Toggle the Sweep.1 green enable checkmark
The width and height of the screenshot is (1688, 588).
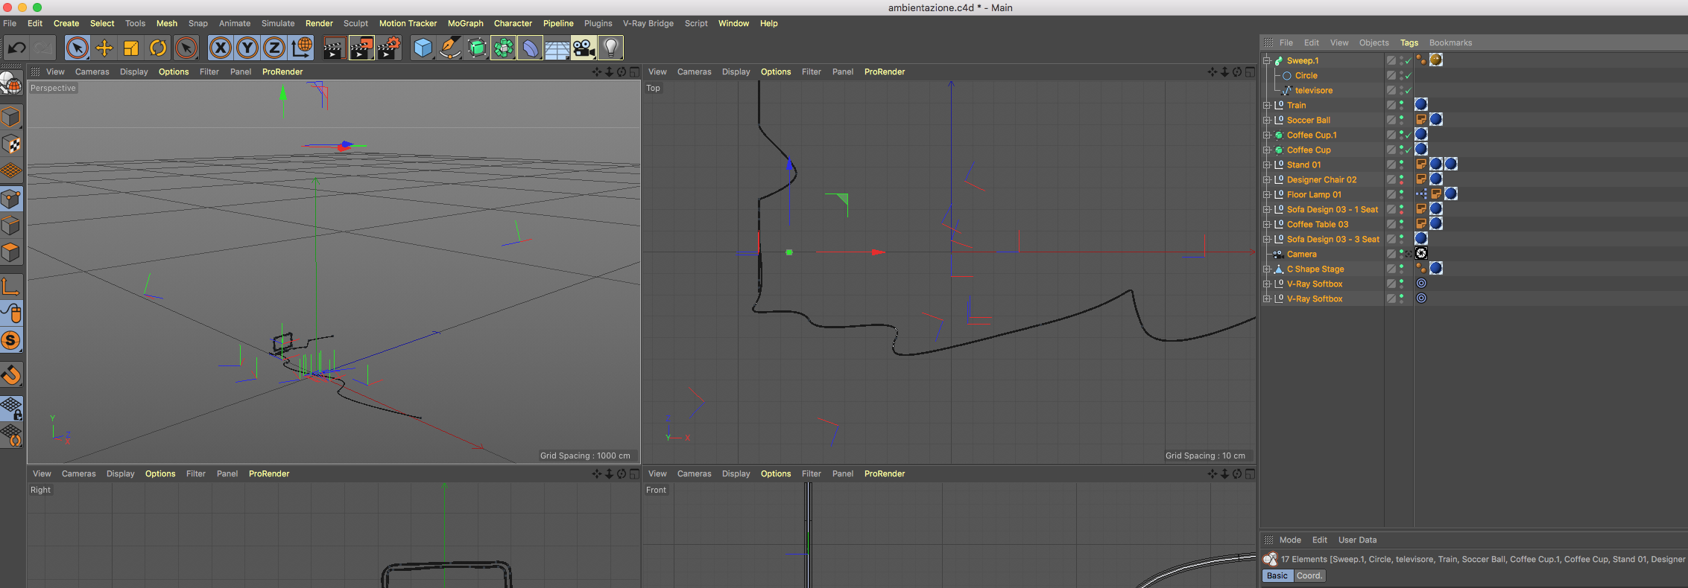point(1408,61)
